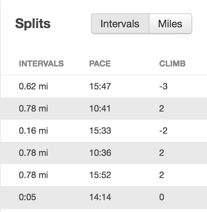207x212 pixels.
Task: Select the interval with pace 10:41
Action: (x=104, y=109)
